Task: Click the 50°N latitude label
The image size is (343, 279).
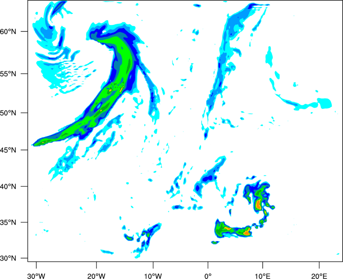Action: [8, 113]
